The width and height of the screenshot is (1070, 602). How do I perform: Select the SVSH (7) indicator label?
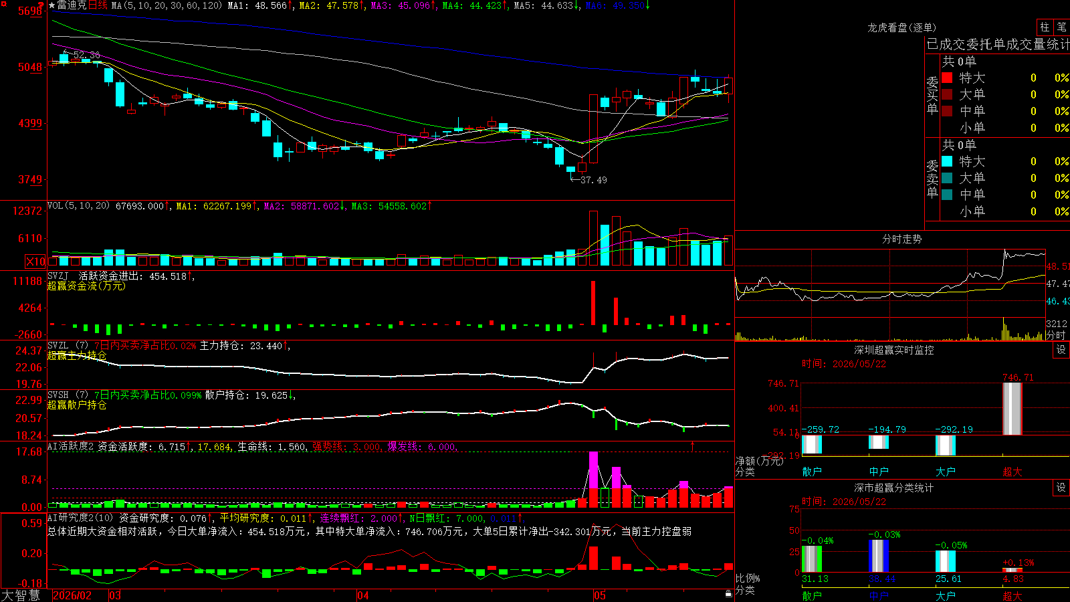tap(68, 395)
